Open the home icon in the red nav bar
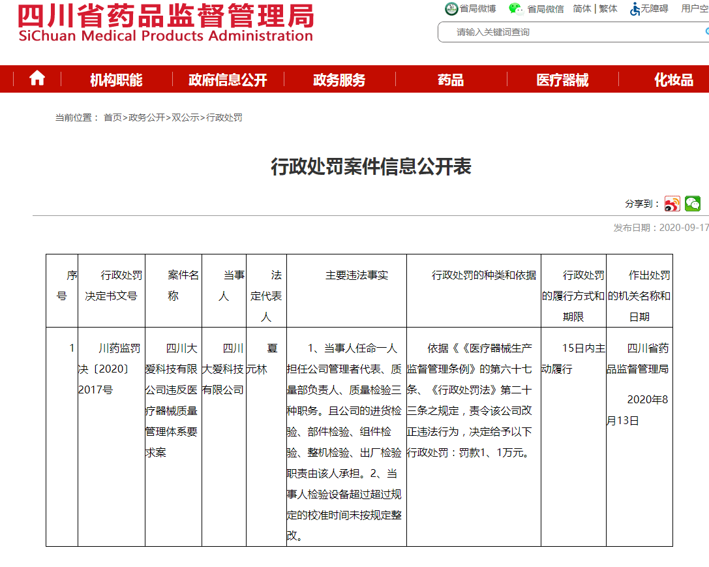This screenshot has height=567, width=709. click(37, 79)
